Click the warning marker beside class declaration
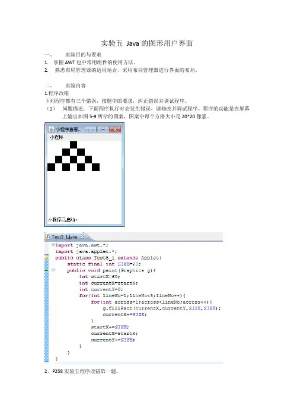 click(x=46, y=257)
